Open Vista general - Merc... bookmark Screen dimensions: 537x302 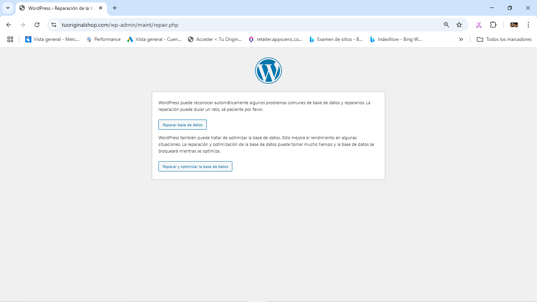52,39
